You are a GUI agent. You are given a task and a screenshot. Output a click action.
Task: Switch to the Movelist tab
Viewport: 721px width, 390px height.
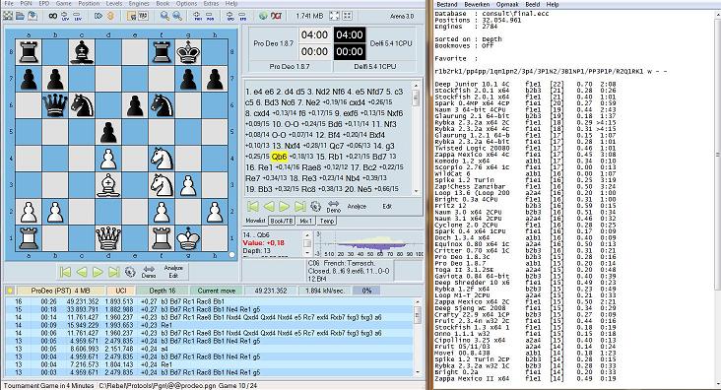[x=255, y=221]
